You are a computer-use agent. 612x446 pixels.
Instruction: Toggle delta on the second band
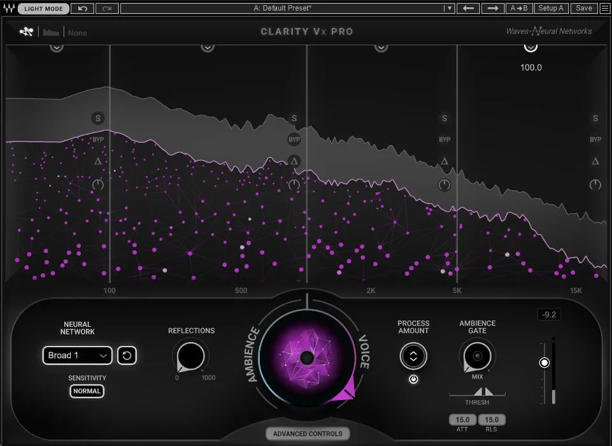click(x=294, y=161)
